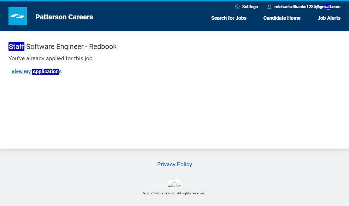
Task: Click the highlighted word Staff in heading
Action: tap(16, 46)
